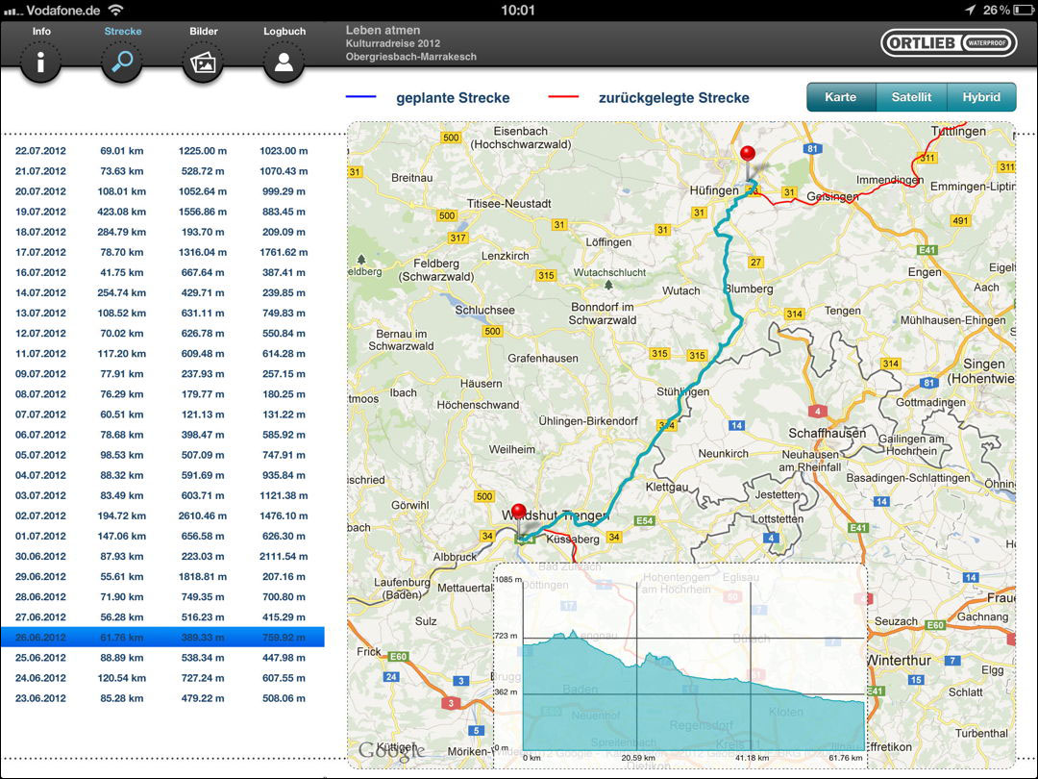Select the 21.07.2012 route row
This screenshot has height=779, width=1038.
click(162, 171)
